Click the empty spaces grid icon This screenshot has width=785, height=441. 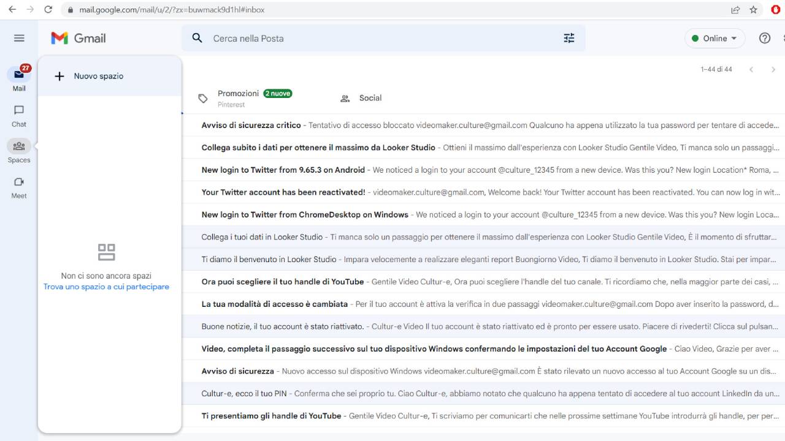[107, 252]
